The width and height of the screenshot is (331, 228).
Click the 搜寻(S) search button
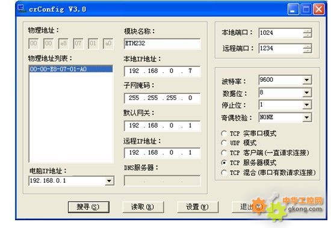(x=88, y=207)
